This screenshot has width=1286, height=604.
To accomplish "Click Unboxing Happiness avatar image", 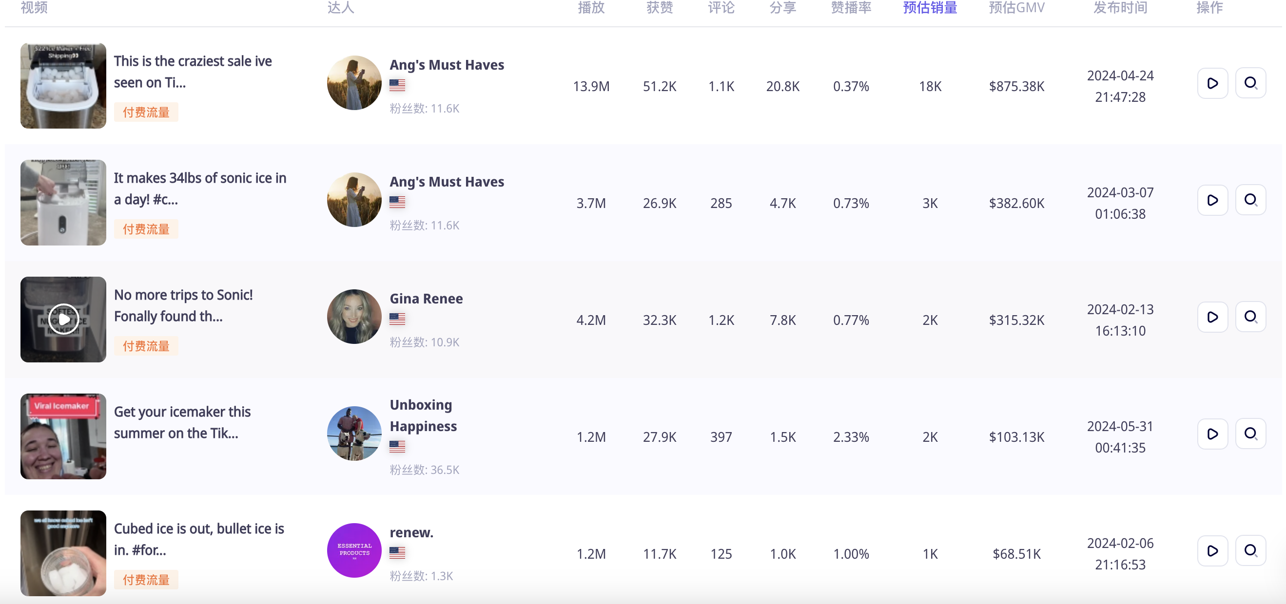I will (354, 434).
